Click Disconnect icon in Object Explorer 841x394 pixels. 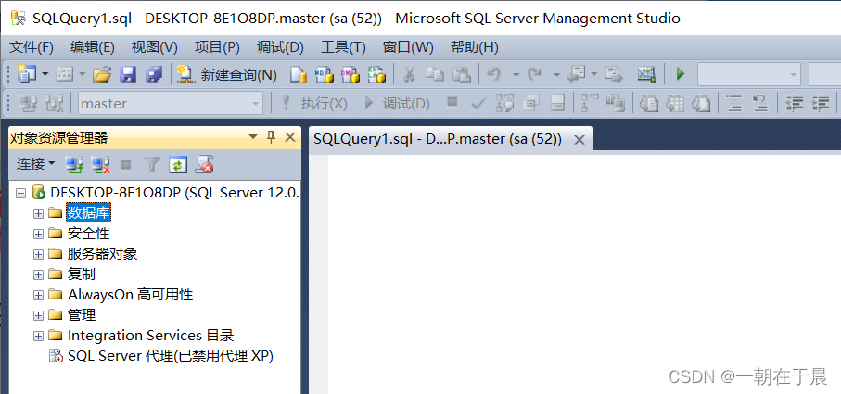pyautogui.click(x=100, y=165)
